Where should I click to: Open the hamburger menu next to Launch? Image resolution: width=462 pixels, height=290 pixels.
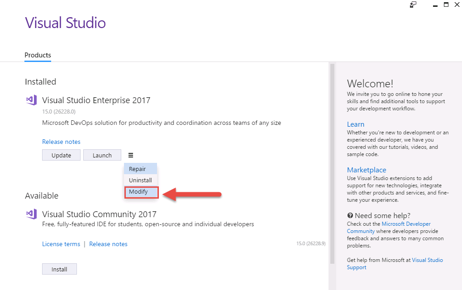coord(131,155)
